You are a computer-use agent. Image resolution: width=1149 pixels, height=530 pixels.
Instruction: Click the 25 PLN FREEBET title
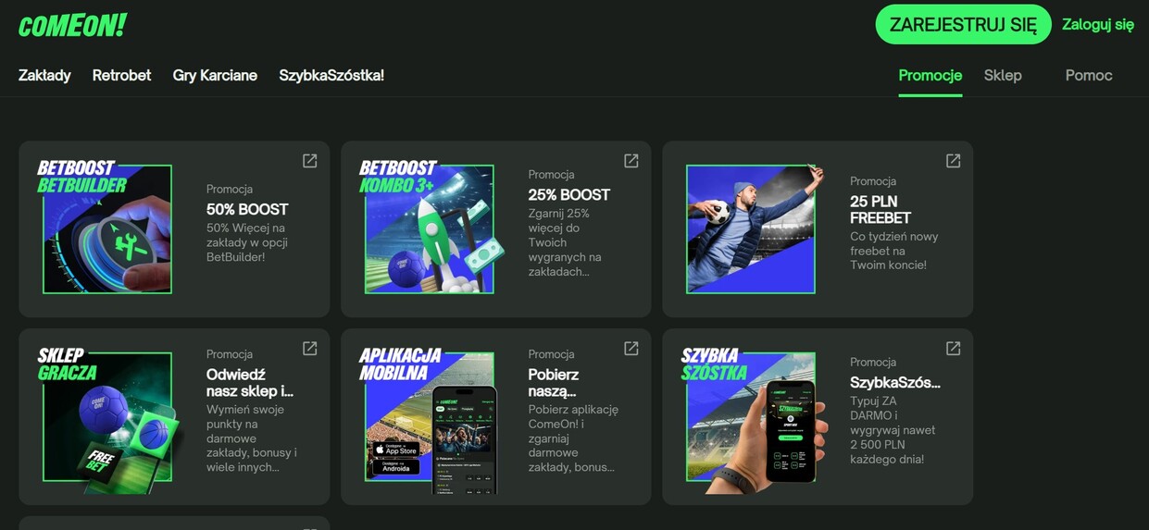pyautogui.click(x=880, y=210)
